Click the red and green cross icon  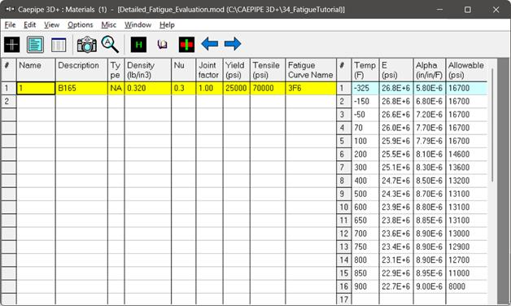coord(186,44)
